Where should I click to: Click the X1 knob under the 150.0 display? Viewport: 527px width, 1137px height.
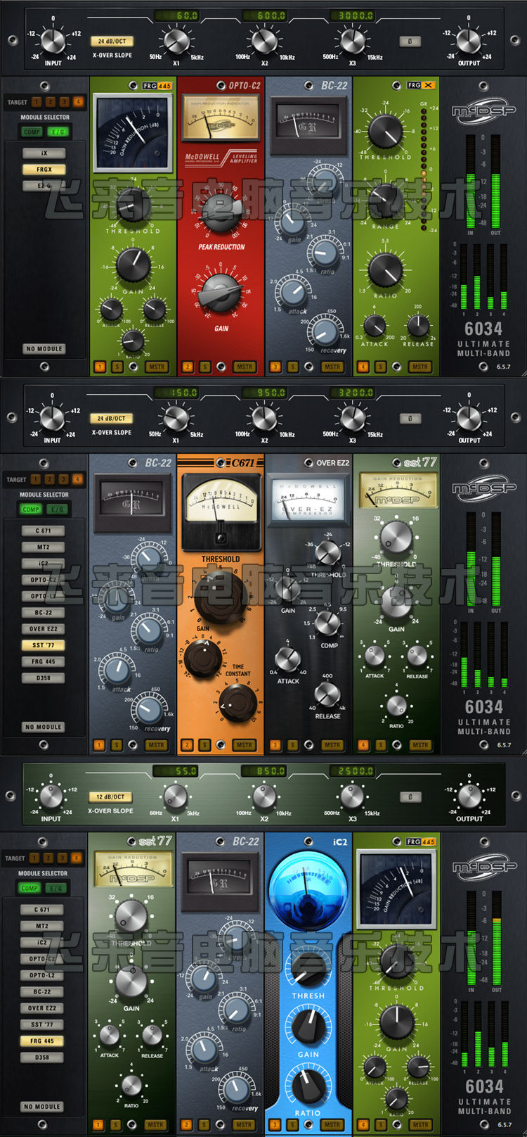coord(176,418)
